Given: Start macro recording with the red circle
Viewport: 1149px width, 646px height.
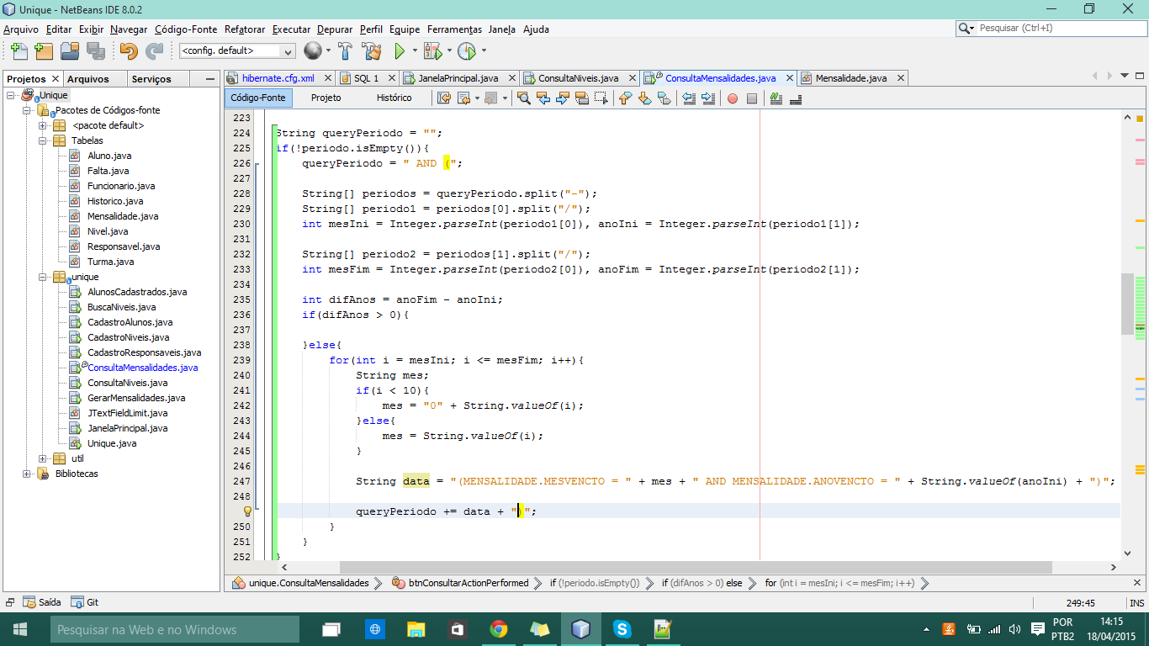Looking at the screenshot, I should 732,98.
